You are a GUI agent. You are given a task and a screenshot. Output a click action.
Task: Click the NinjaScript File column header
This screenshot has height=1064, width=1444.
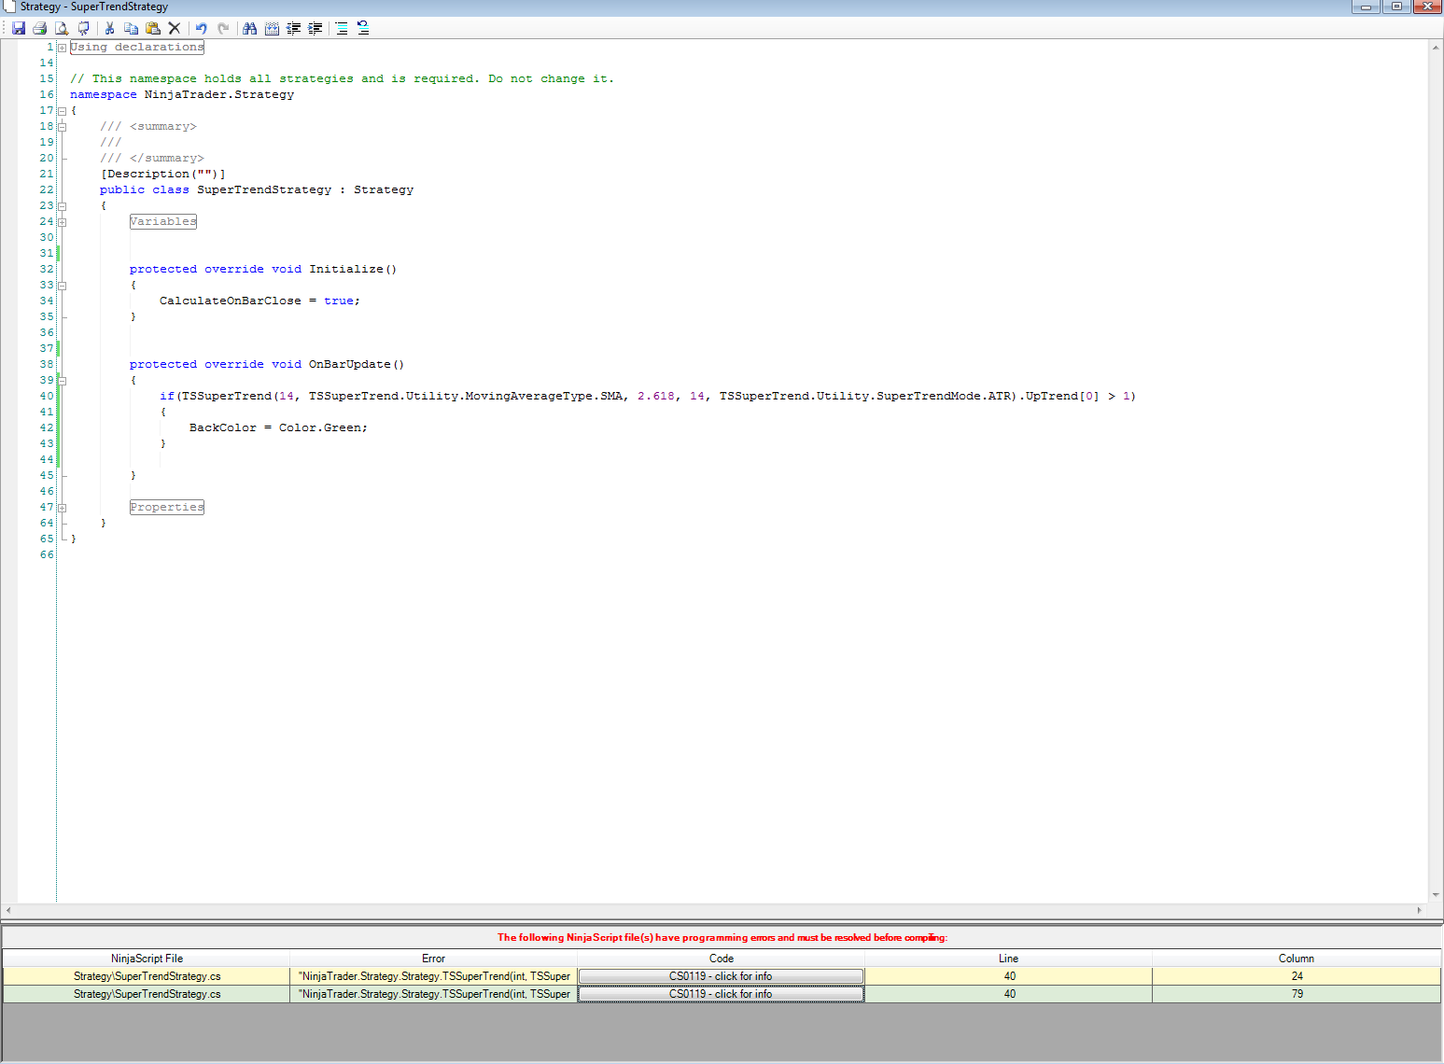(x=147, y=959)
